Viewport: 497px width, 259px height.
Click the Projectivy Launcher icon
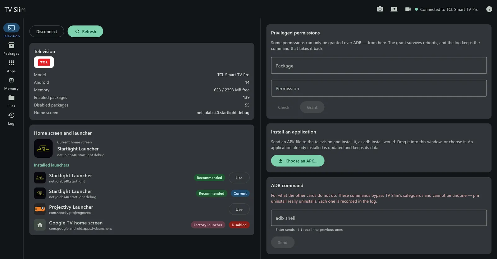click(x=40, y=209)
